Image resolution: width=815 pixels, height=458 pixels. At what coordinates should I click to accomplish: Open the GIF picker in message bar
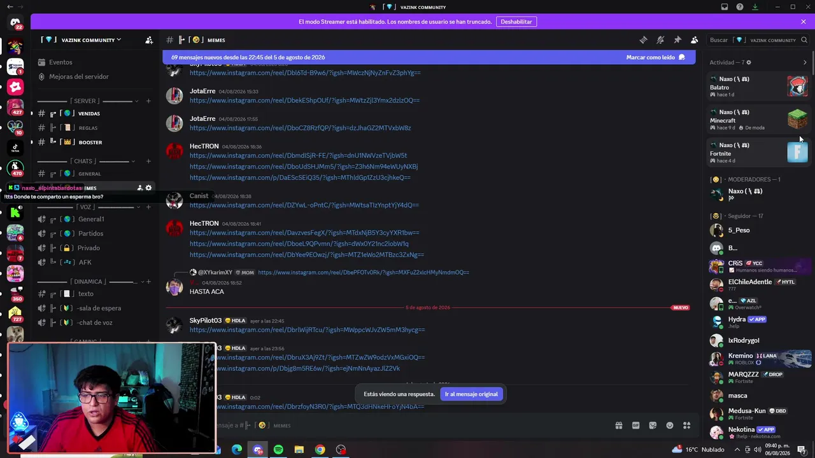coord(635,426)
